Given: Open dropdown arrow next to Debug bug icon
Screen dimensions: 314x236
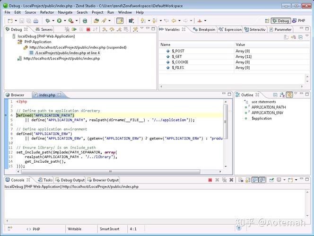Looking at the screenshot, I should pyautogui.click(x=53, y=21).
